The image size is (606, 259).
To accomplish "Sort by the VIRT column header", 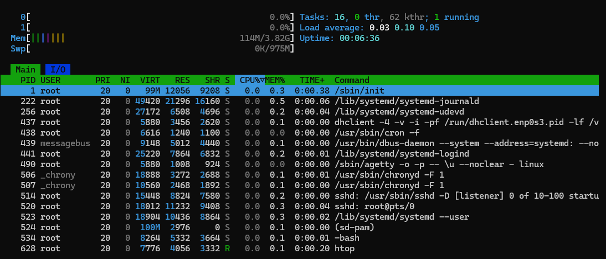I will (150, 80).
